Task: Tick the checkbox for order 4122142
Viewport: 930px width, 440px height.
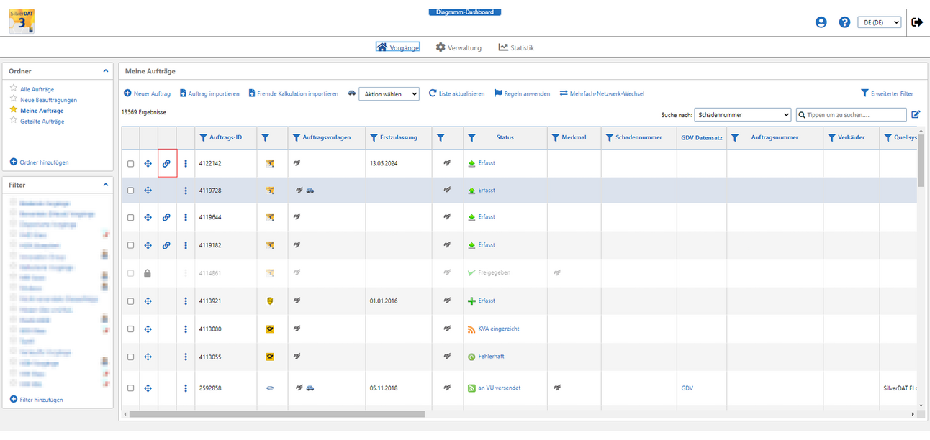Action: pos(130,164)
